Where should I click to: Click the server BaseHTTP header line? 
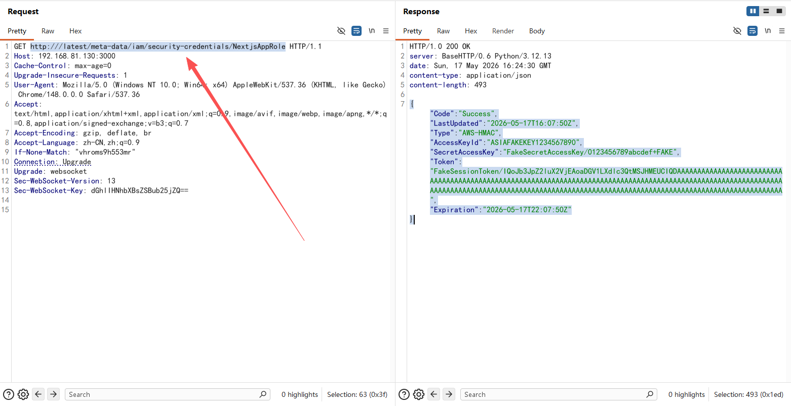480,56
